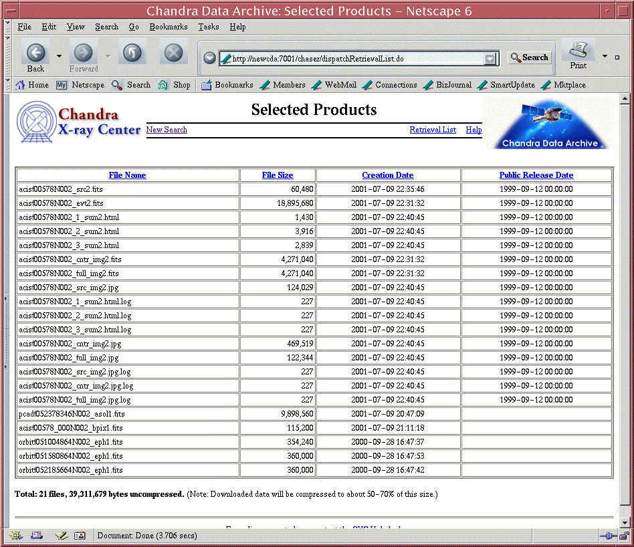Open the URL bar history dropdown
Image resolution: width=634 pixels, height=547 pixels.
[492, 59]
